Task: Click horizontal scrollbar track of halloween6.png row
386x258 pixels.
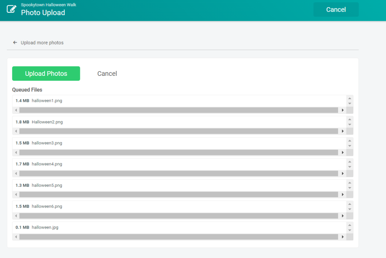Action: click(179, 216)
